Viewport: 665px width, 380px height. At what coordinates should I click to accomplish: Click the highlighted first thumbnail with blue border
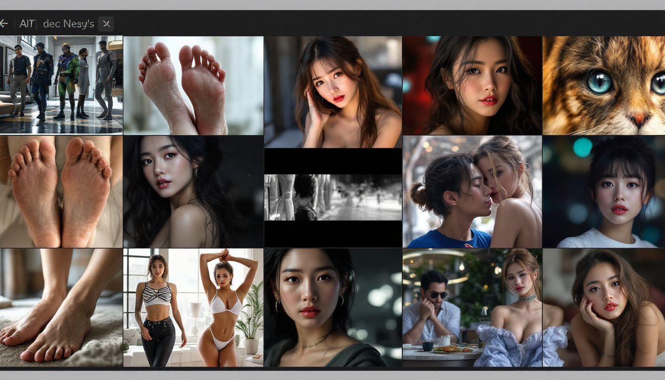coord(61,84)
